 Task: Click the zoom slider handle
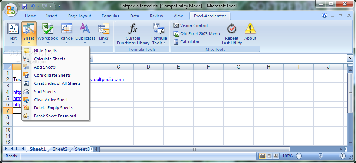(320, 156)
